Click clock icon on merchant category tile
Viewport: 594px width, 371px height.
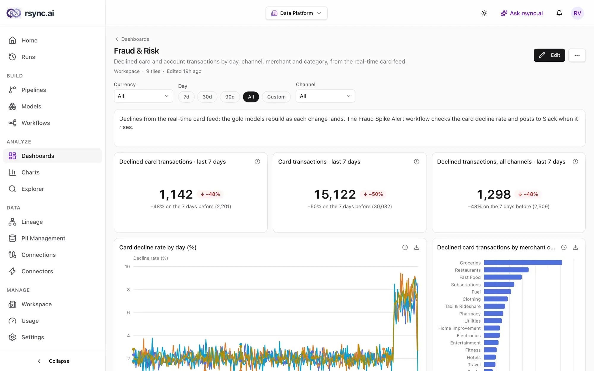(x=564, y=248)
